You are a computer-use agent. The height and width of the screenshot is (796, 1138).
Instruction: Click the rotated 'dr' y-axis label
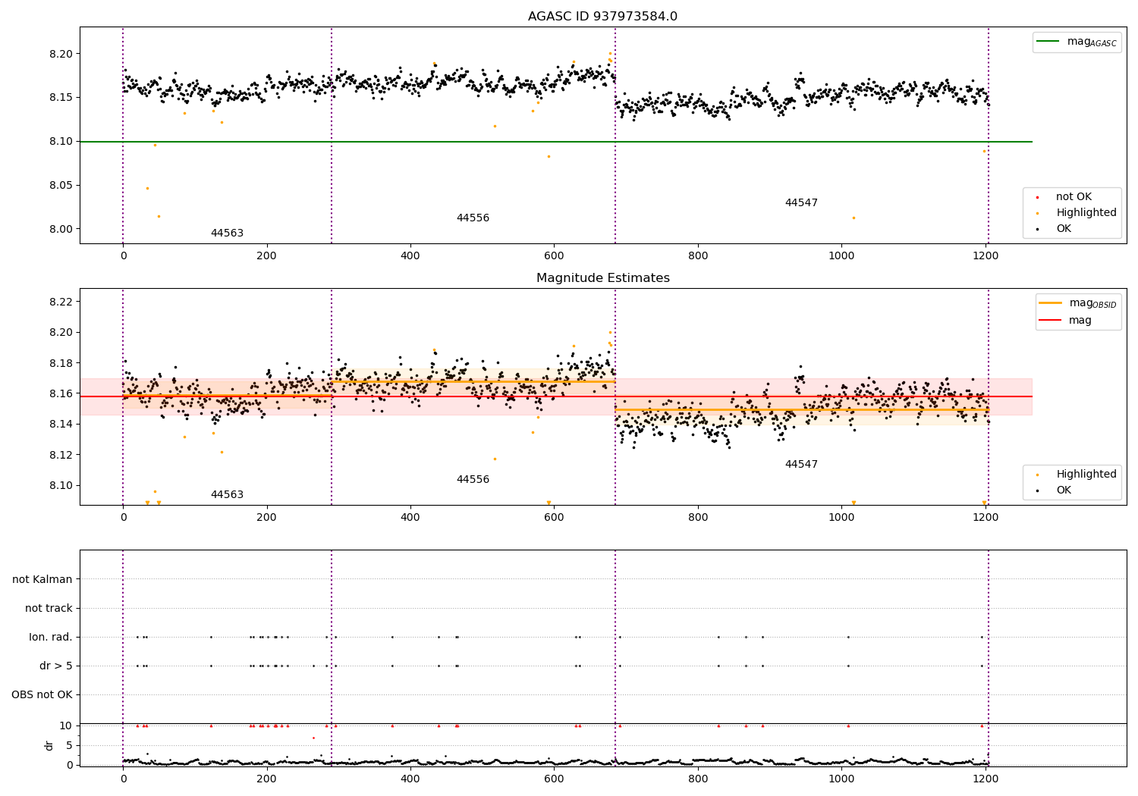point(49,746)
